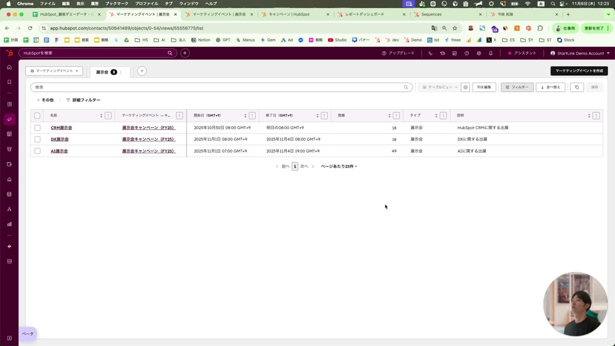Expand the StartLink Demo Account menu
615x346 pixels.
tap(580, 53)
